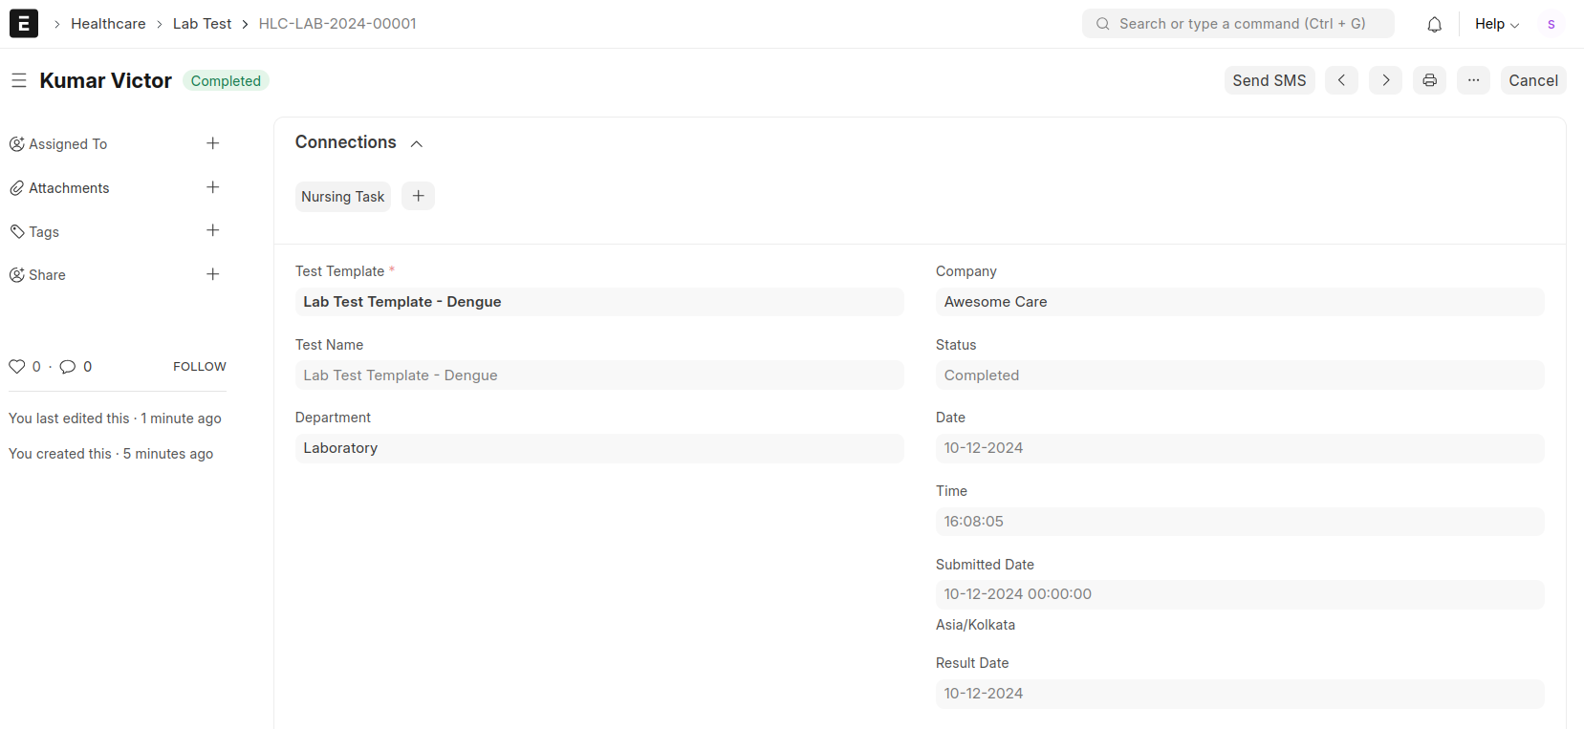Click the Result Date value

pos(1240,694)
